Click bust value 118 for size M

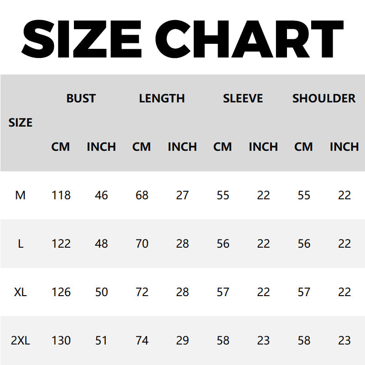click(x=61, y=195)
